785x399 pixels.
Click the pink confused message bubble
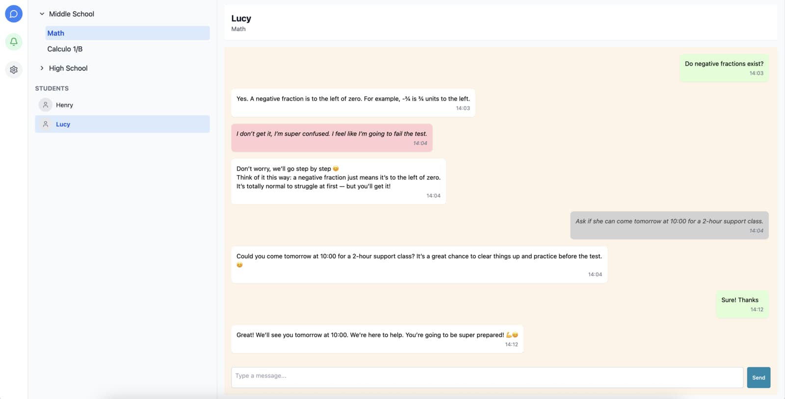coord(332,138)
